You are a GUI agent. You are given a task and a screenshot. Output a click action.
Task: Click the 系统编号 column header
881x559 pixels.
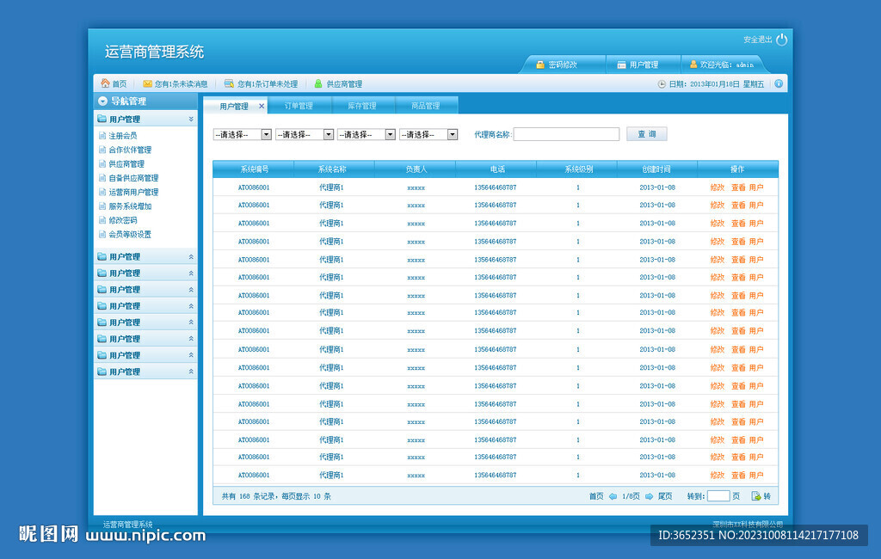[254, 169]
